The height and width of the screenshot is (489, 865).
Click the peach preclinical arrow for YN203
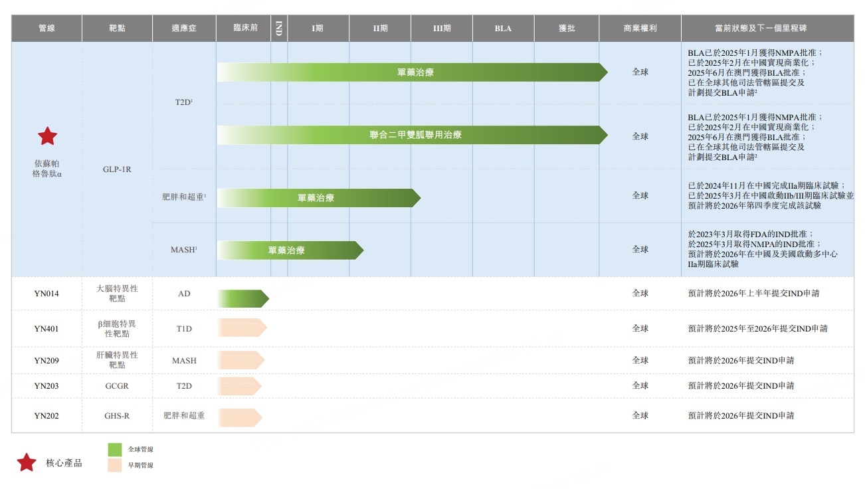click(x=240, y=386)
